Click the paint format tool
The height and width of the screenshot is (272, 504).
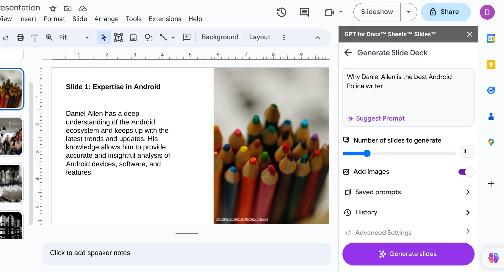click(x=35, y=38)
